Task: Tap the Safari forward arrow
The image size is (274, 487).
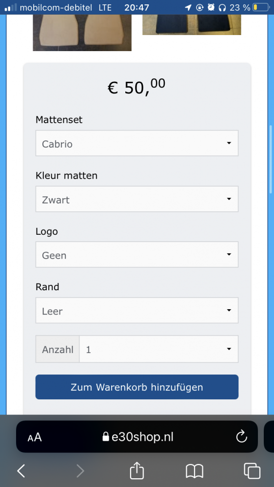Action: tap(80, 471)
